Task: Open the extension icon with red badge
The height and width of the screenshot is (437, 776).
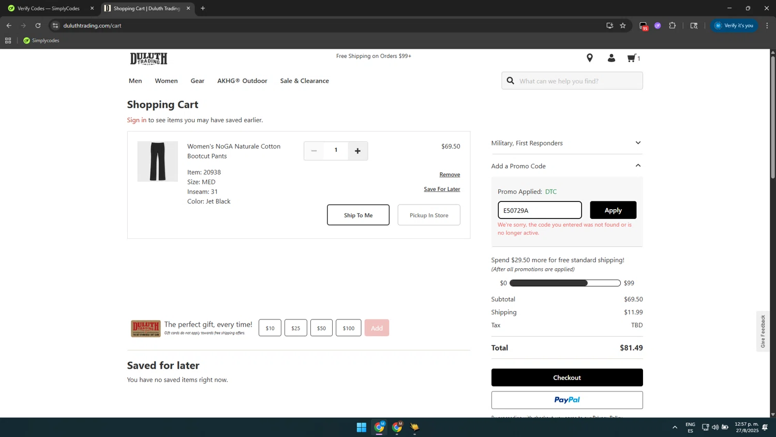Action: pyautogui.click(x=644, y=26)
